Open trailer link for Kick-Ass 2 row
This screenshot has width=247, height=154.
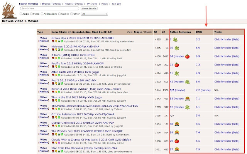[x=227, y=48]
